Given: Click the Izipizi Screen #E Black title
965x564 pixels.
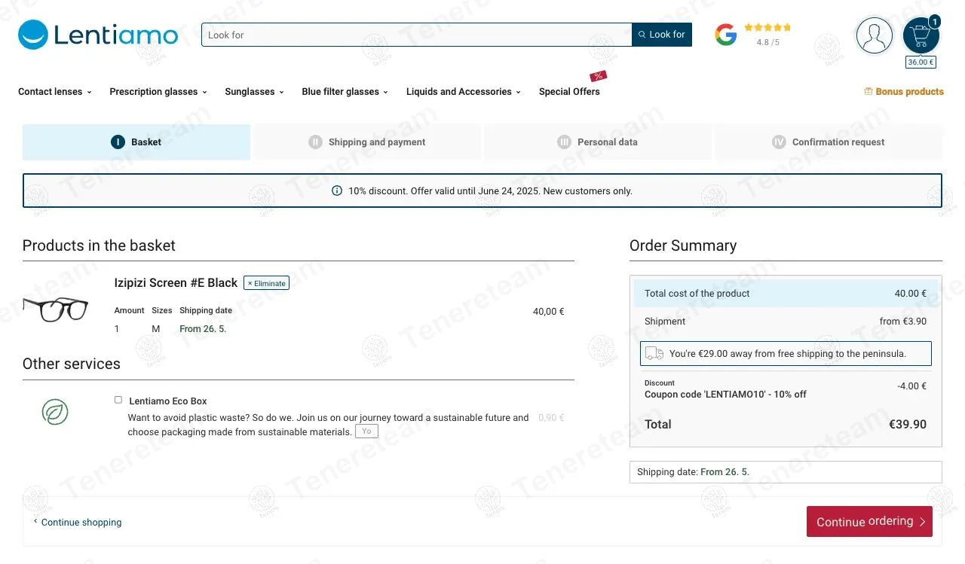Looking at the screenshot, I should coord(176,283).
